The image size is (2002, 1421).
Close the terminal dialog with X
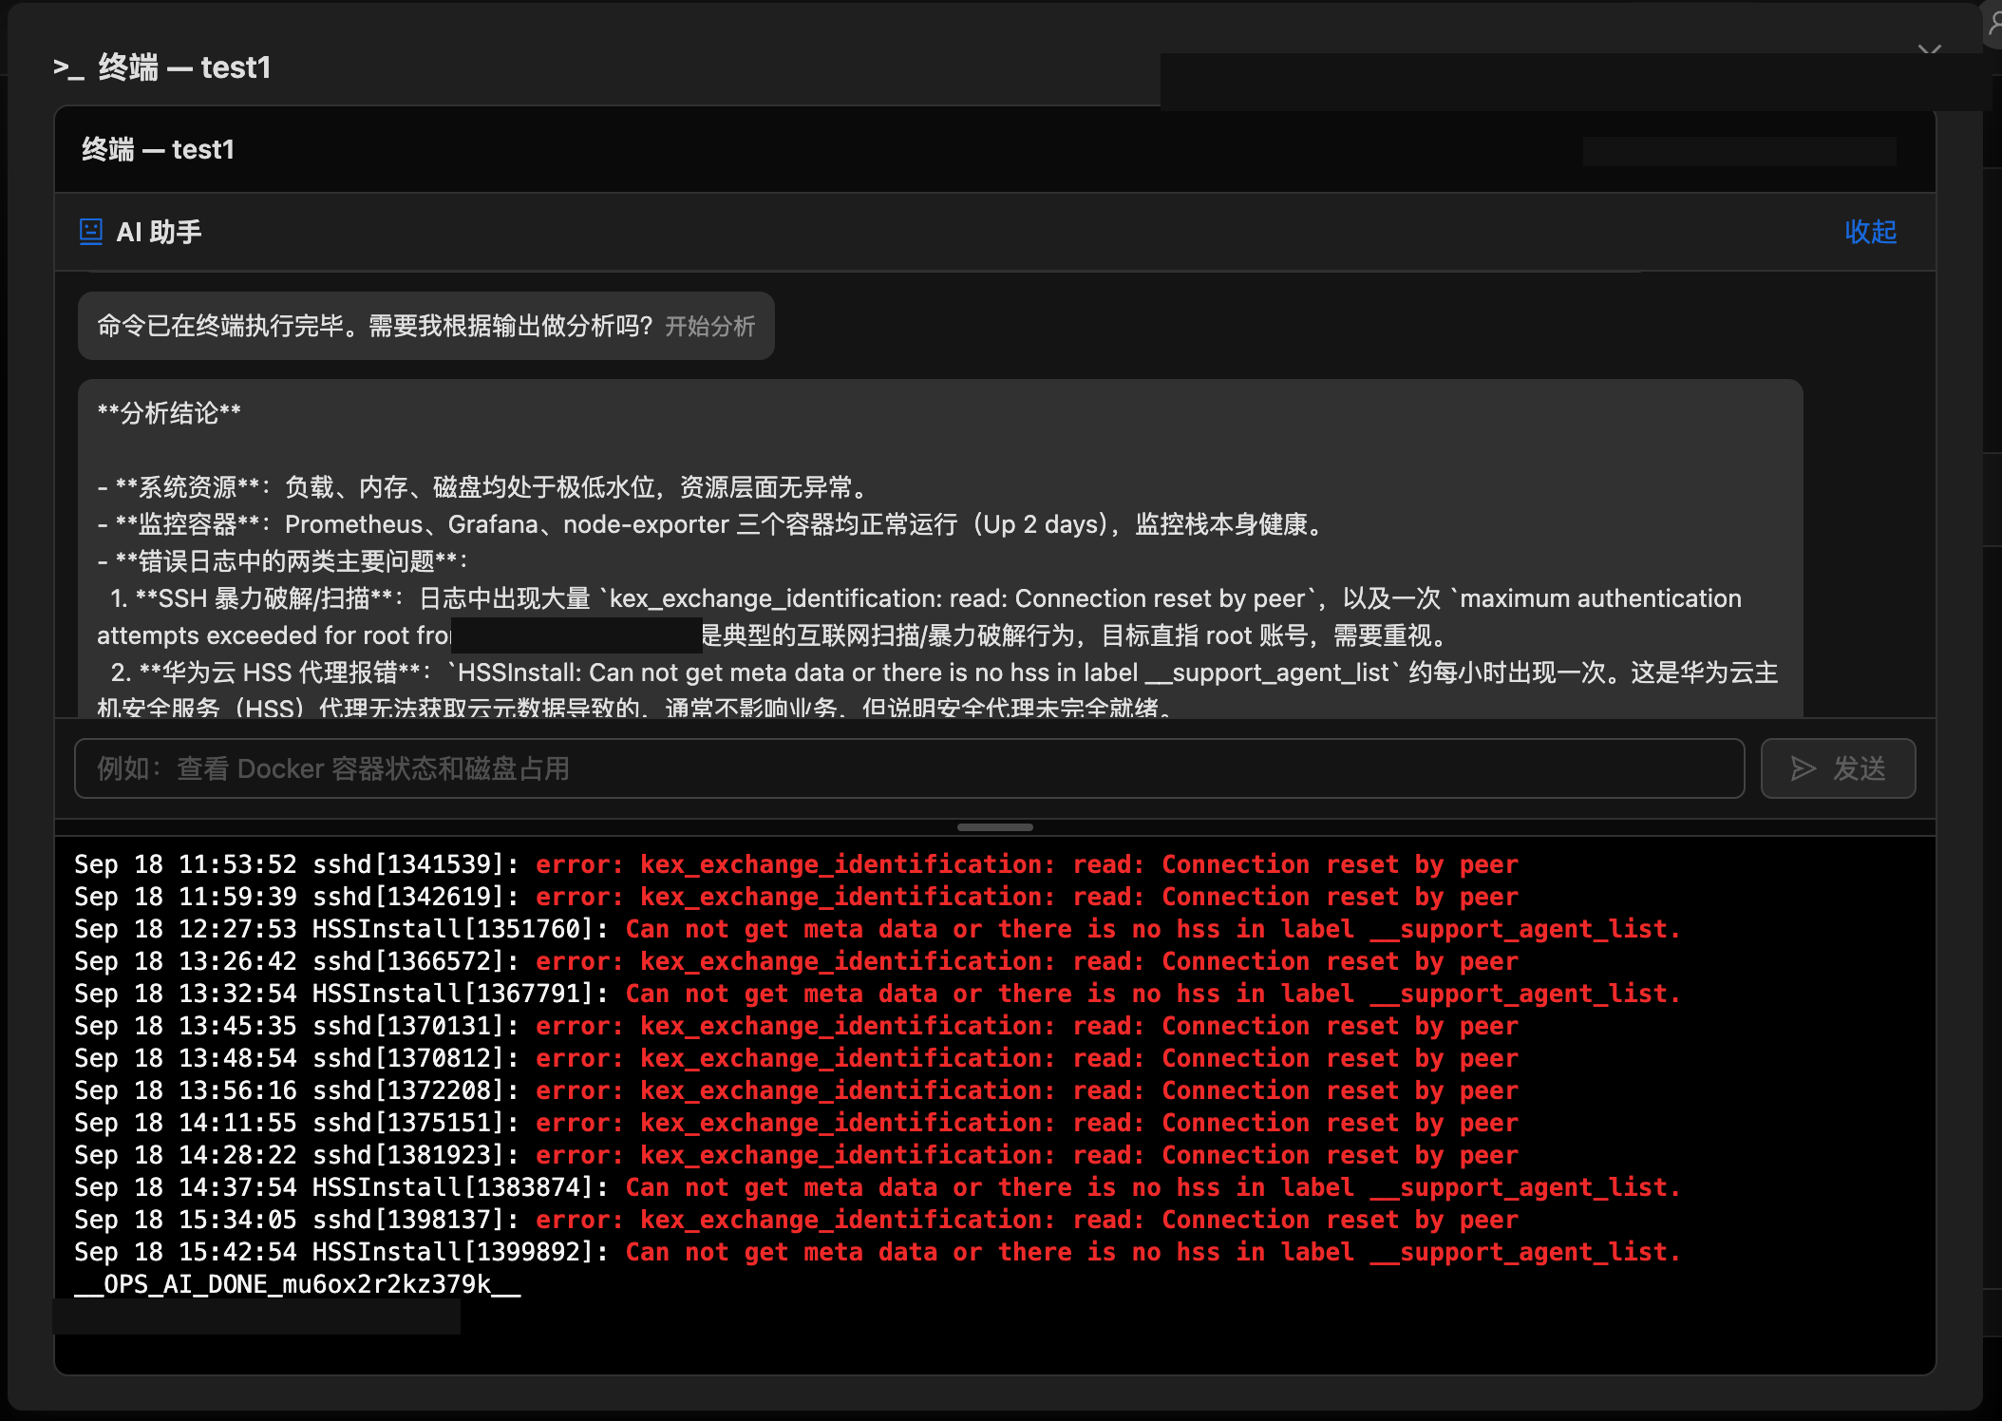(1929, 49)
